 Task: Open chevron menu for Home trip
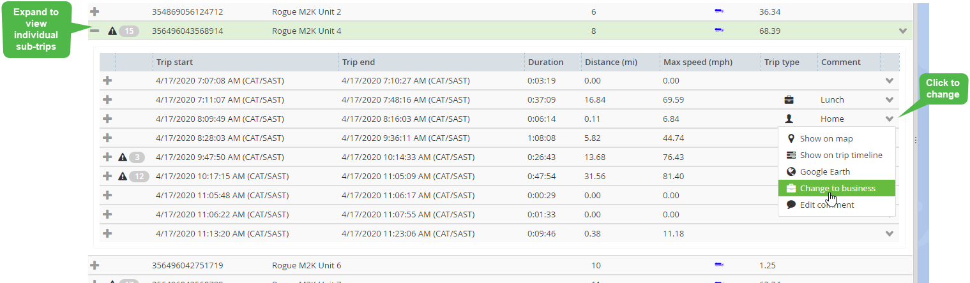tap(890, 119)
